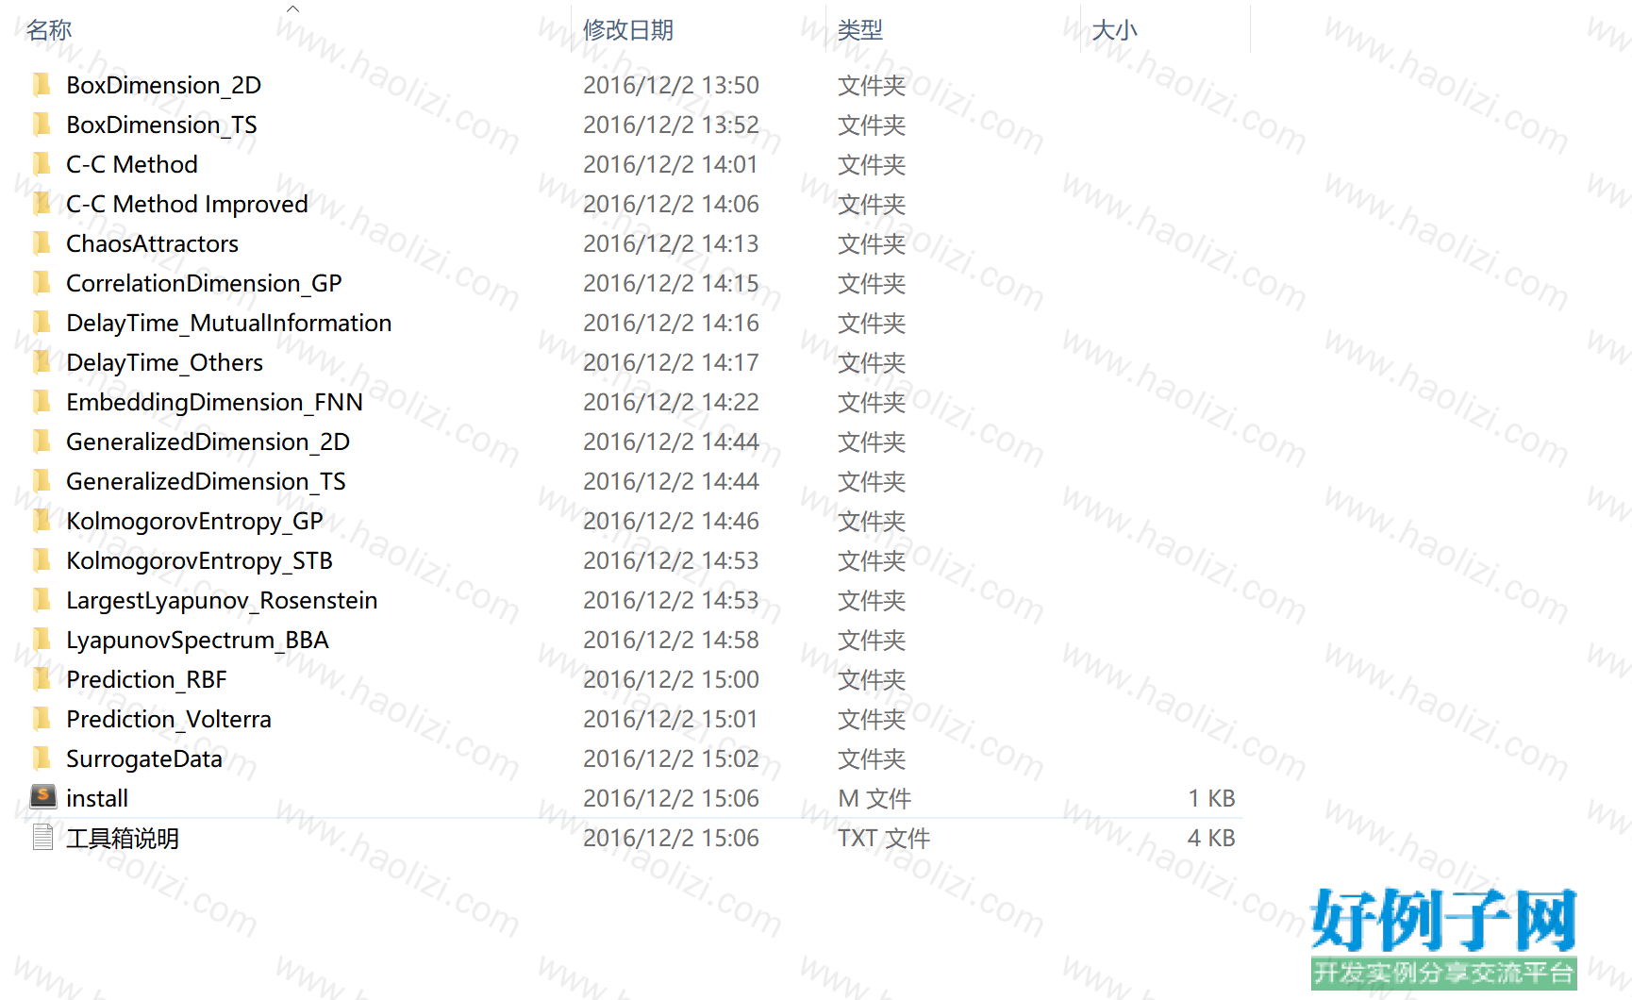
Task: Click the ChaosAttractors folder icon
Action: (x=42, y=243)
